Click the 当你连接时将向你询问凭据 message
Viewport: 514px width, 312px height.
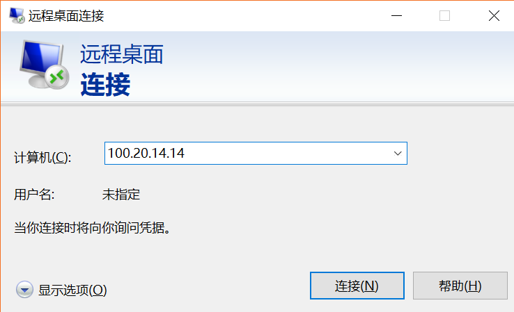(93, 228)
